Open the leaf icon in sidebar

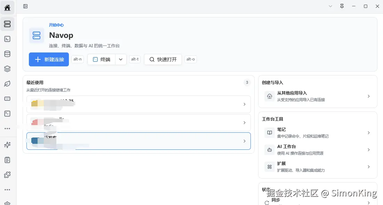7,84
